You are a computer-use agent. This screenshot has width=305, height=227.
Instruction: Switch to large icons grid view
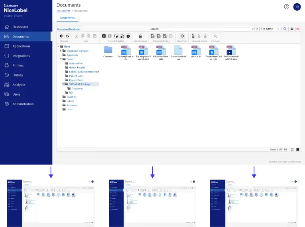292,149
